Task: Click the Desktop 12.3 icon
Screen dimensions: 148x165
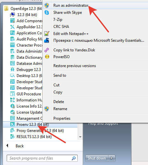Action: (x=12, y=76)
